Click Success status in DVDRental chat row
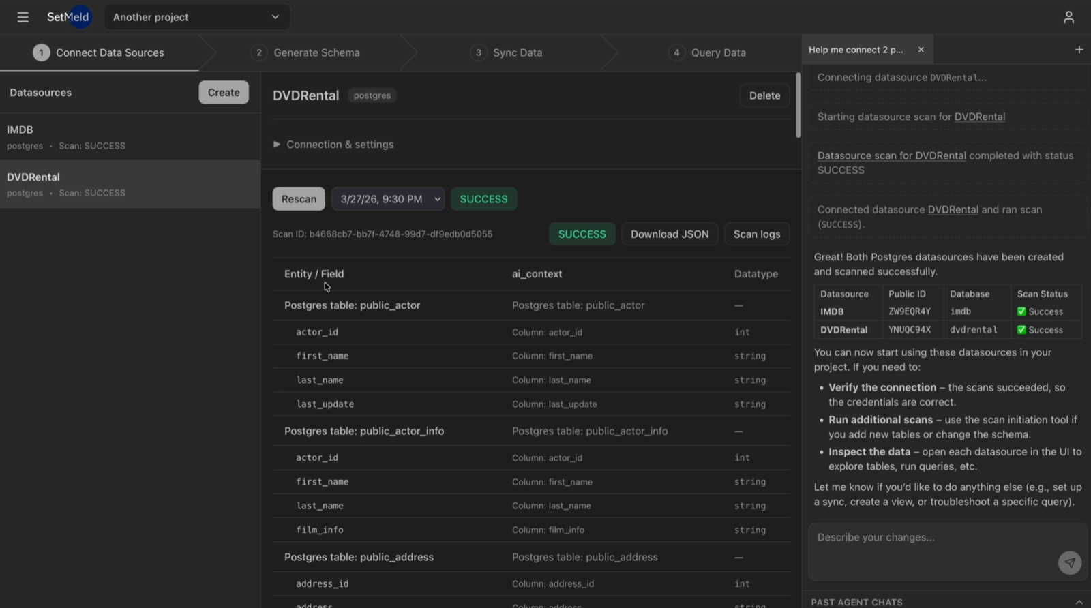This screenshot has height=608, width=1091. 1040,329
